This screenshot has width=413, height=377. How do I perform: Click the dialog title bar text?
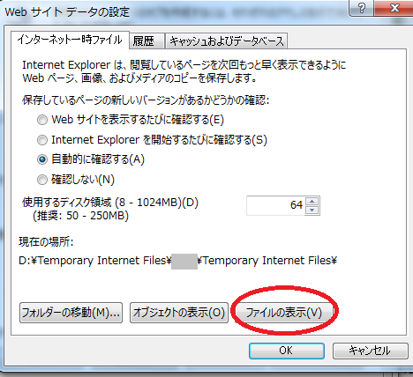click(67, 12)
